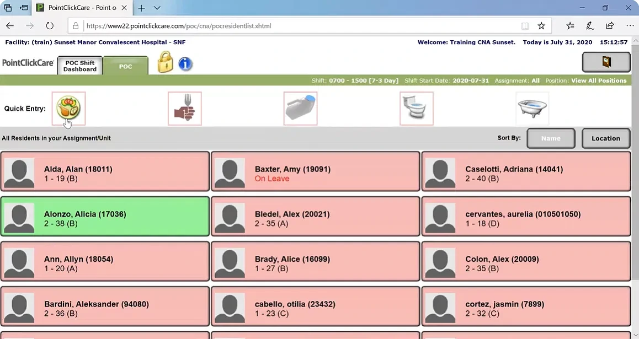This screenshot has width=639, height=339.
Task: Click cortez, jasmin profile photo
Action: click(440, 308)
